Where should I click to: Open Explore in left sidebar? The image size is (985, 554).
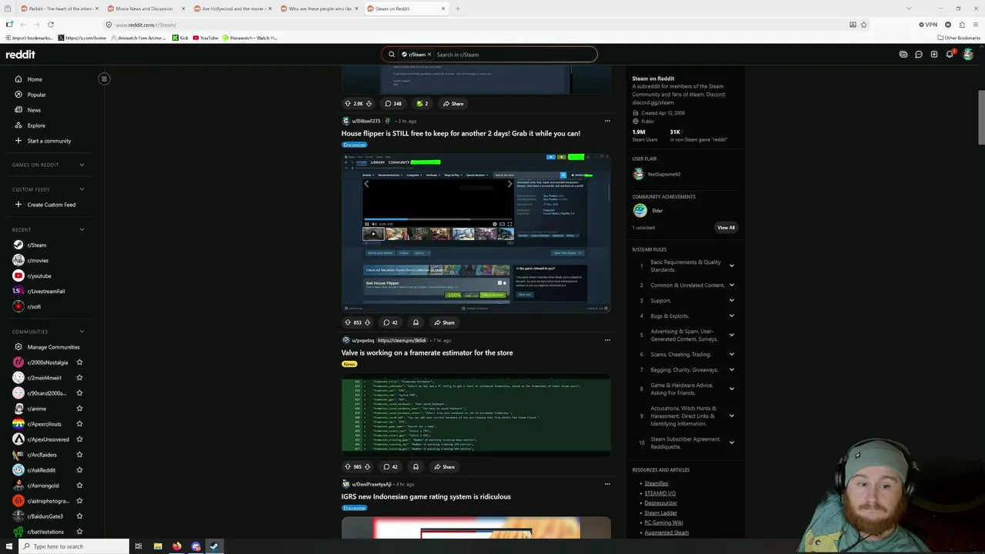tap(36, 125)
